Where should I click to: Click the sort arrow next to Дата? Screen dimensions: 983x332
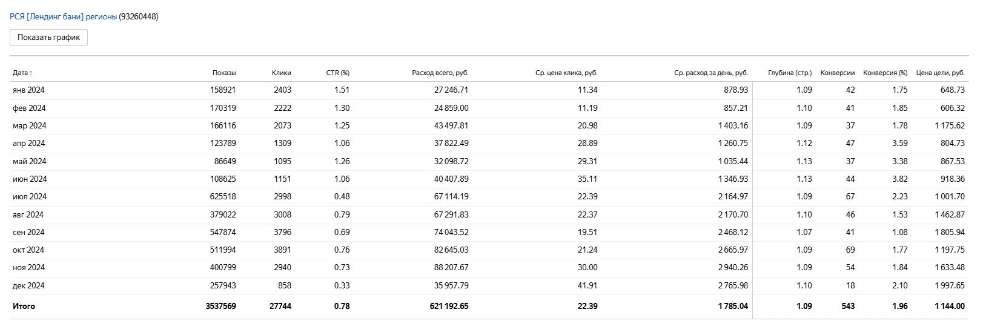[31, 73]
